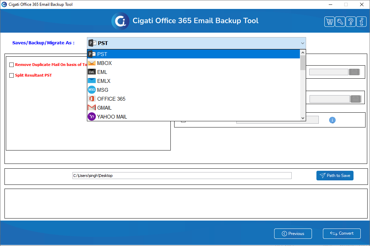This screenshot has width=370, height=246.
Task: Open the help question mark icon
Action: (351, 22)
